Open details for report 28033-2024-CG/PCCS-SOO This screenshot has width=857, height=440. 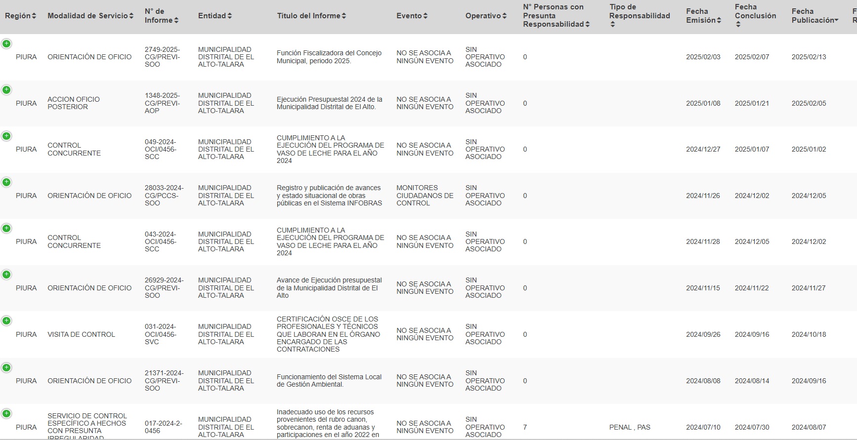[x=6, y=182]
